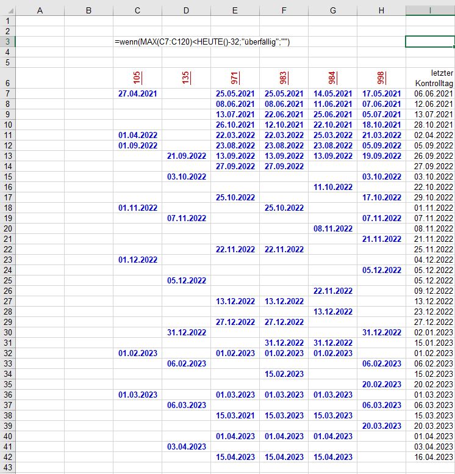
Task: Click cell 13.07.2021 in column E
Action: coord(235,115)
